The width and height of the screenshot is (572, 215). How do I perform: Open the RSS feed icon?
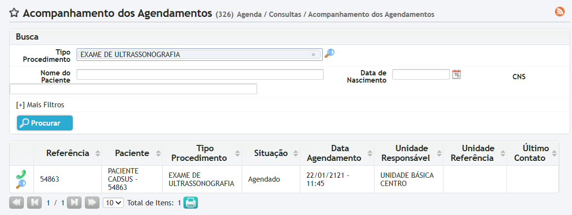tap(560, 12)
